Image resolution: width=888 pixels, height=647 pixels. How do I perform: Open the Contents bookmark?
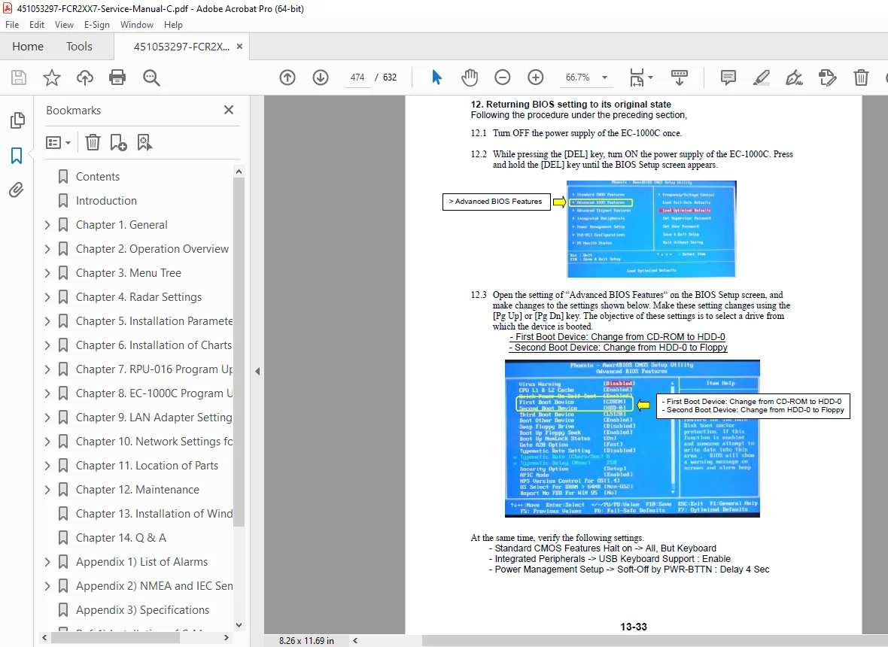(x=97, y=177)
